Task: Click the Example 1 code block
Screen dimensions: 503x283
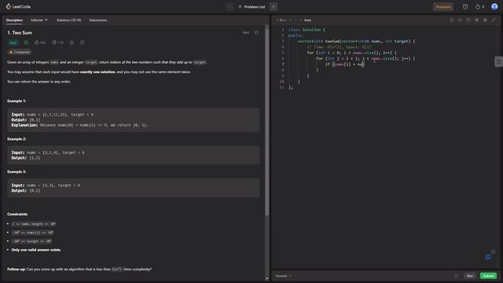Action: pyautogui.click(x=134, y=119)
